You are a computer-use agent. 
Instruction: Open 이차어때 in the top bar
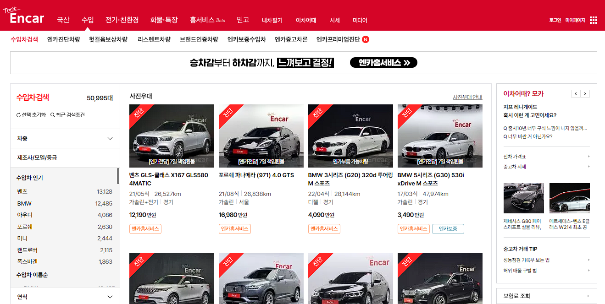coord(306,20)
